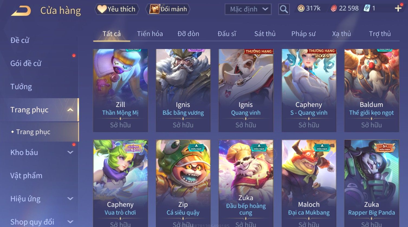The height and width of the screenshot is (227, 408).
Task: Tap the golden back arrow icon
Action: coord(21,11)
